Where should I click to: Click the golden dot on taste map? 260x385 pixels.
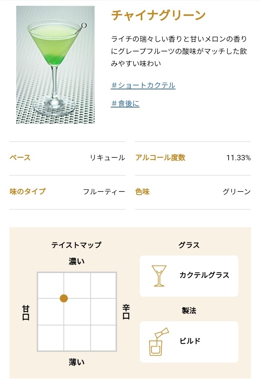(x=64, y=298)
